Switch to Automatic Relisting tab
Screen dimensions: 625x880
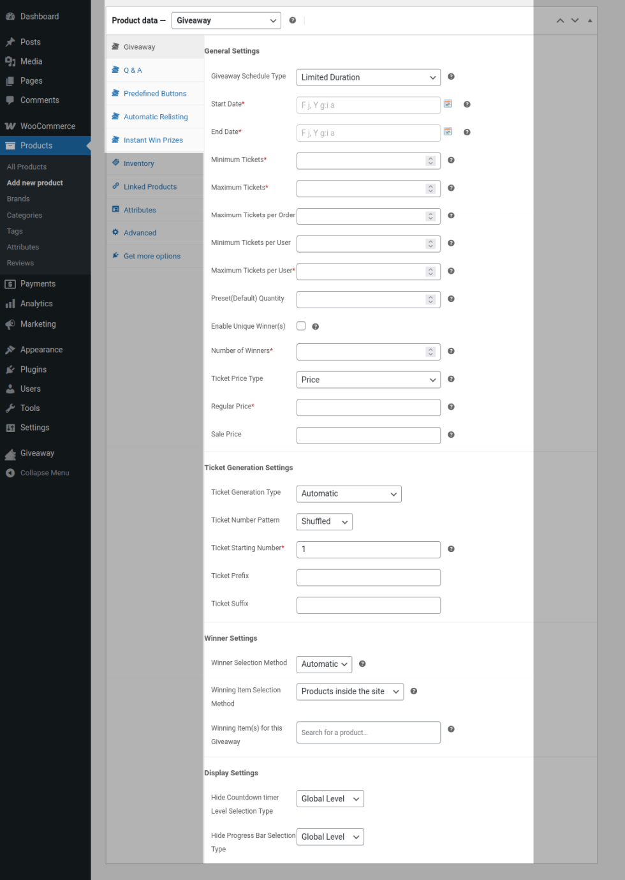coord(155,117)
